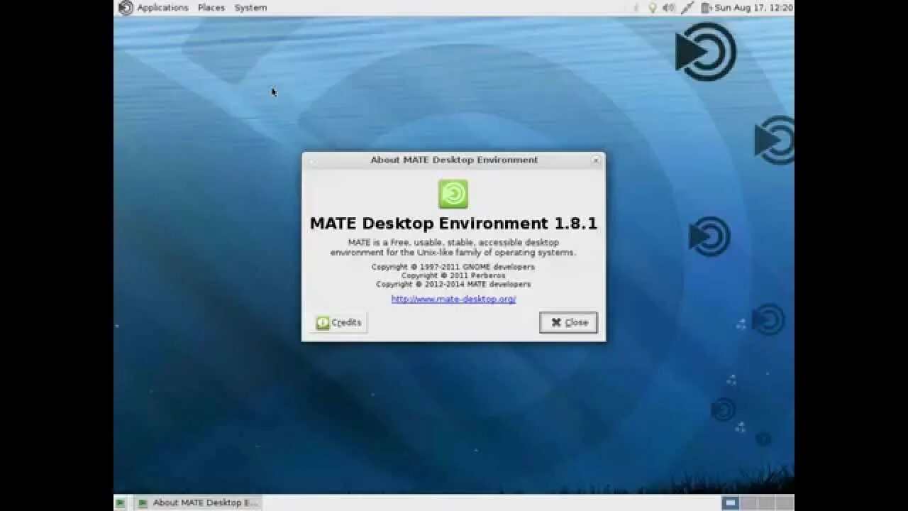Select About MATE Desktop taskbar entry
The width and height of the screenshot is (908, 511).
click(198, 503)
